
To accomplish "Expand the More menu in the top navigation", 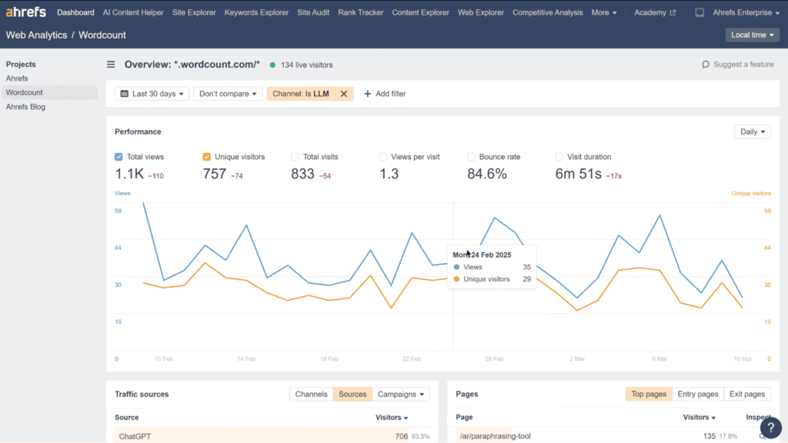I will click(x=603, y=12).
